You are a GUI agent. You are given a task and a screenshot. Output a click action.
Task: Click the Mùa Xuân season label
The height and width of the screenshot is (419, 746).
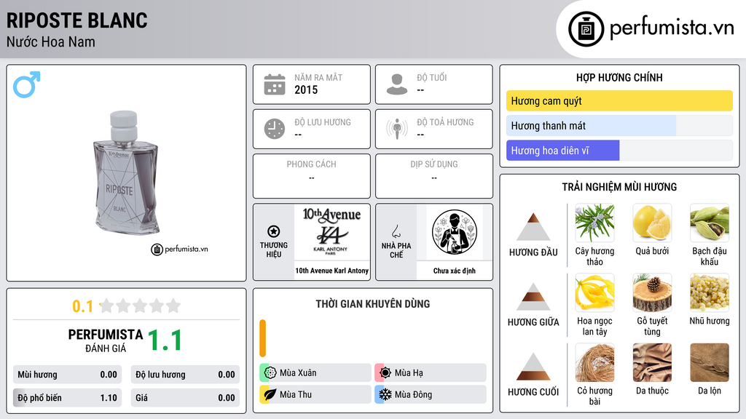(x=298, y=373)
